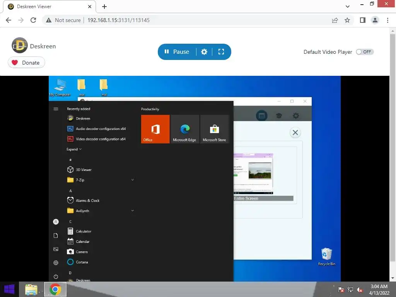Open the tab search chevron
Screen dimensions: 396x297
pos(348,7)
